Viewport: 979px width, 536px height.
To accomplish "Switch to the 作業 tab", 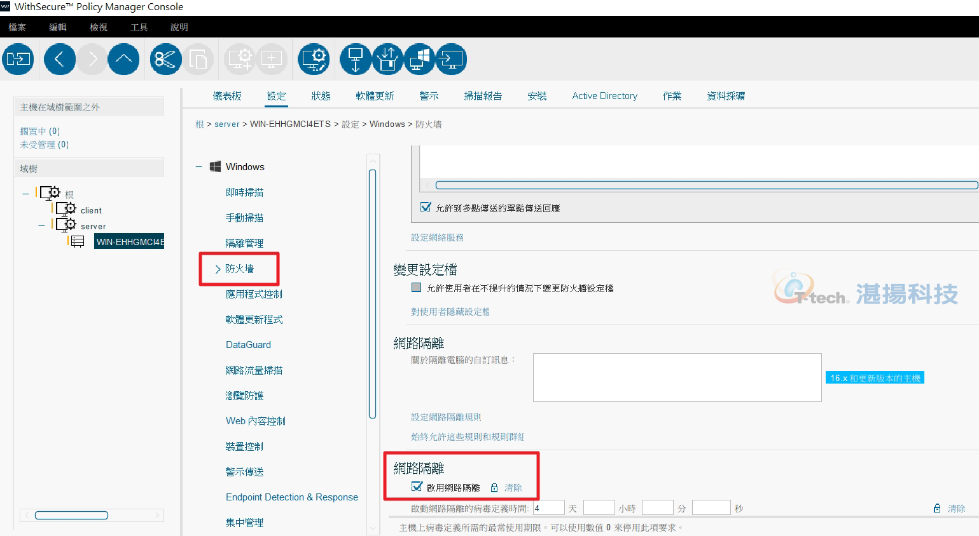I will [x=672, y=96].
